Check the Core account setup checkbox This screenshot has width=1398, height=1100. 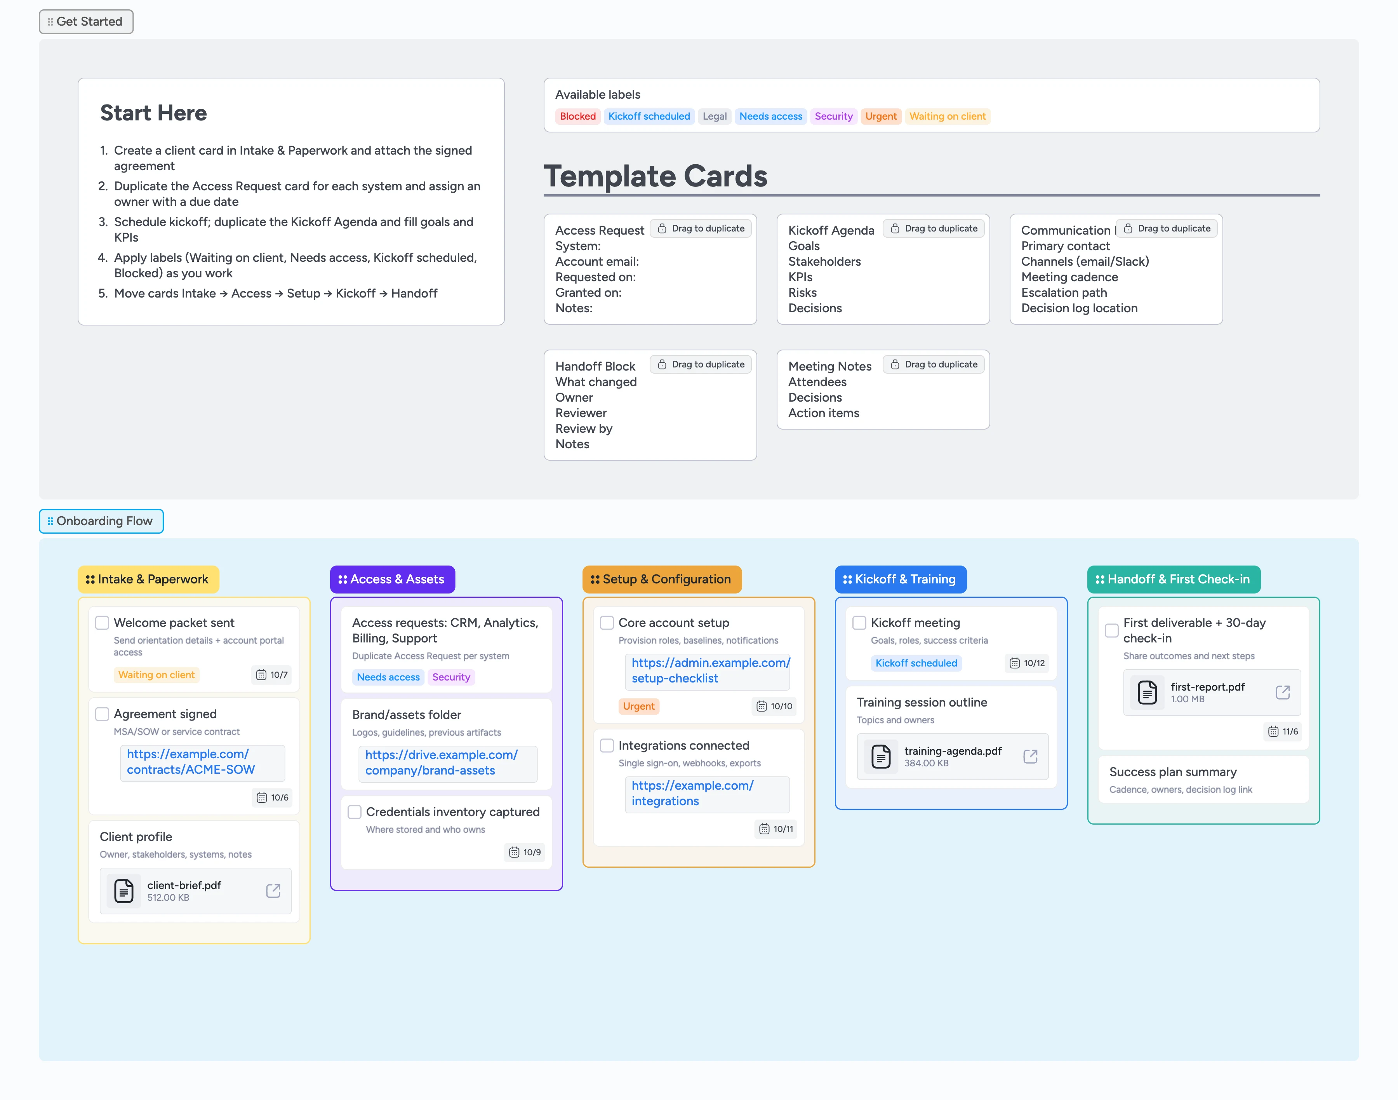tap(607, 623)
